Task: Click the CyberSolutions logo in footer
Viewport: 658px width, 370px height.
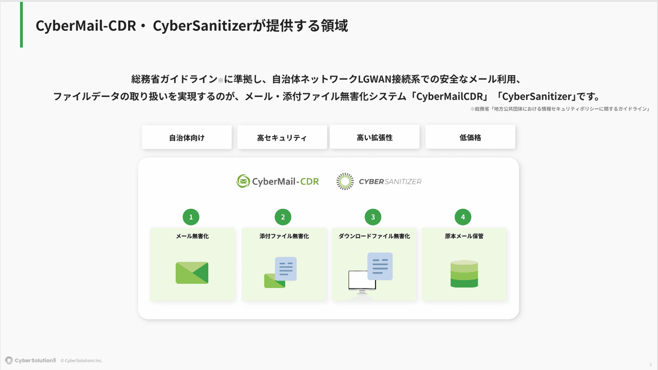Action: click(x=31, y=360)
